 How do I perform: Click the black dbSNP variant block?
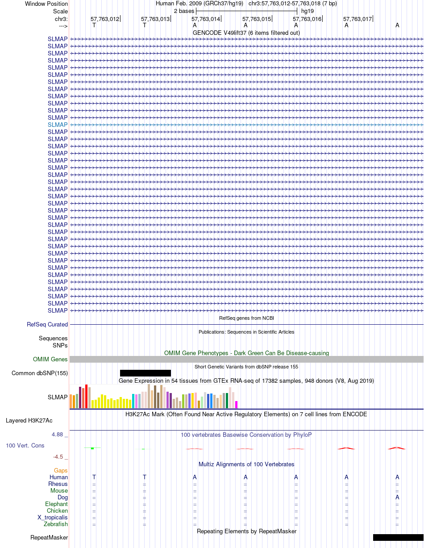click(145, 373)
